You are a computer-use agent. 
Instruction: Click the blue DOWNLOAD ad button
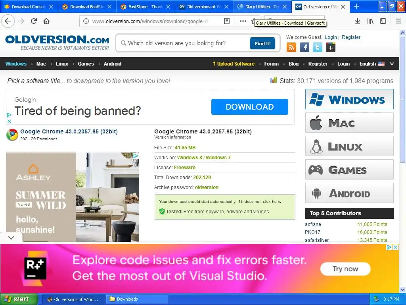tap(250, 106)
